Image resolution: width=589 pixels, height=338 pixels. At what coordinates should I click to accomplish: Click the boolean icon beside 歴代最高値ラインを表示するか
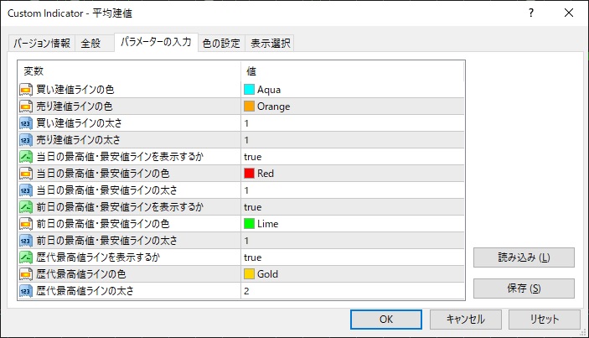pos(26,257)
